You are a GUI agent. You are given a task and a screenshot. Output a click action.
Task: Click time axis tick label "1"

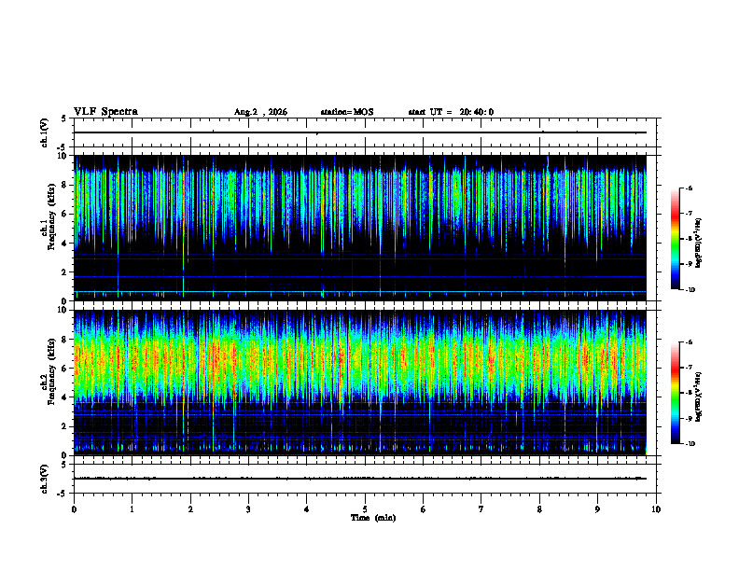tap(132, 509)
